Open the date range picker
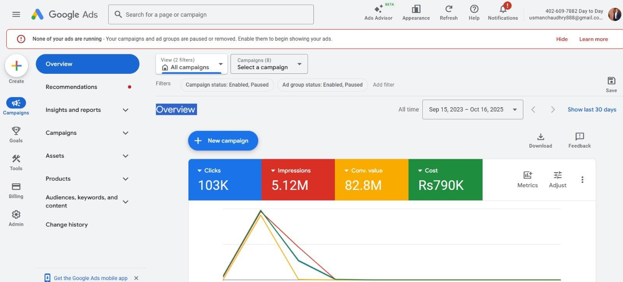Image resolution: width=623 pixels, height=282 pixels. coord(473,110)
